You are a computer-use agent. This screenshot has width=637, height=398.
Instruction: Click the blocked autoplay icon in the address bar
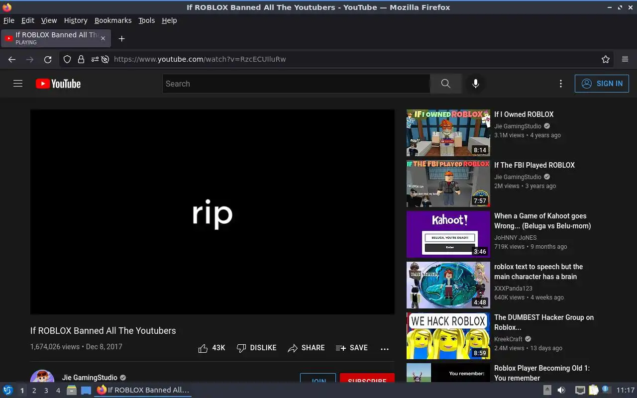105,59
